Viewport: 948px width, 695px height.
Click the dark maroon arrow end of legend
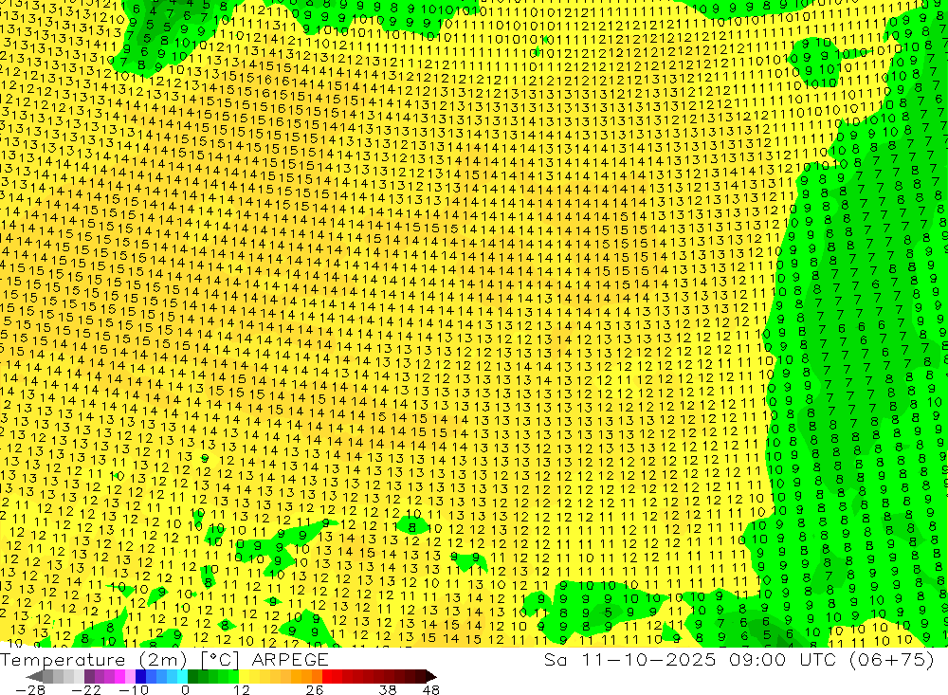point(430,676)
